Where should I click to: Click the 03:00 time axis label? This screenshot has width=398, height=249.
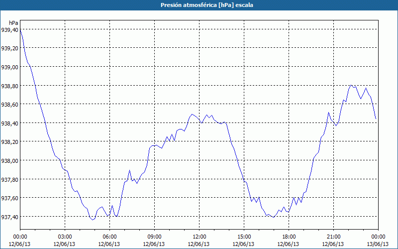[x=65, y=237]
